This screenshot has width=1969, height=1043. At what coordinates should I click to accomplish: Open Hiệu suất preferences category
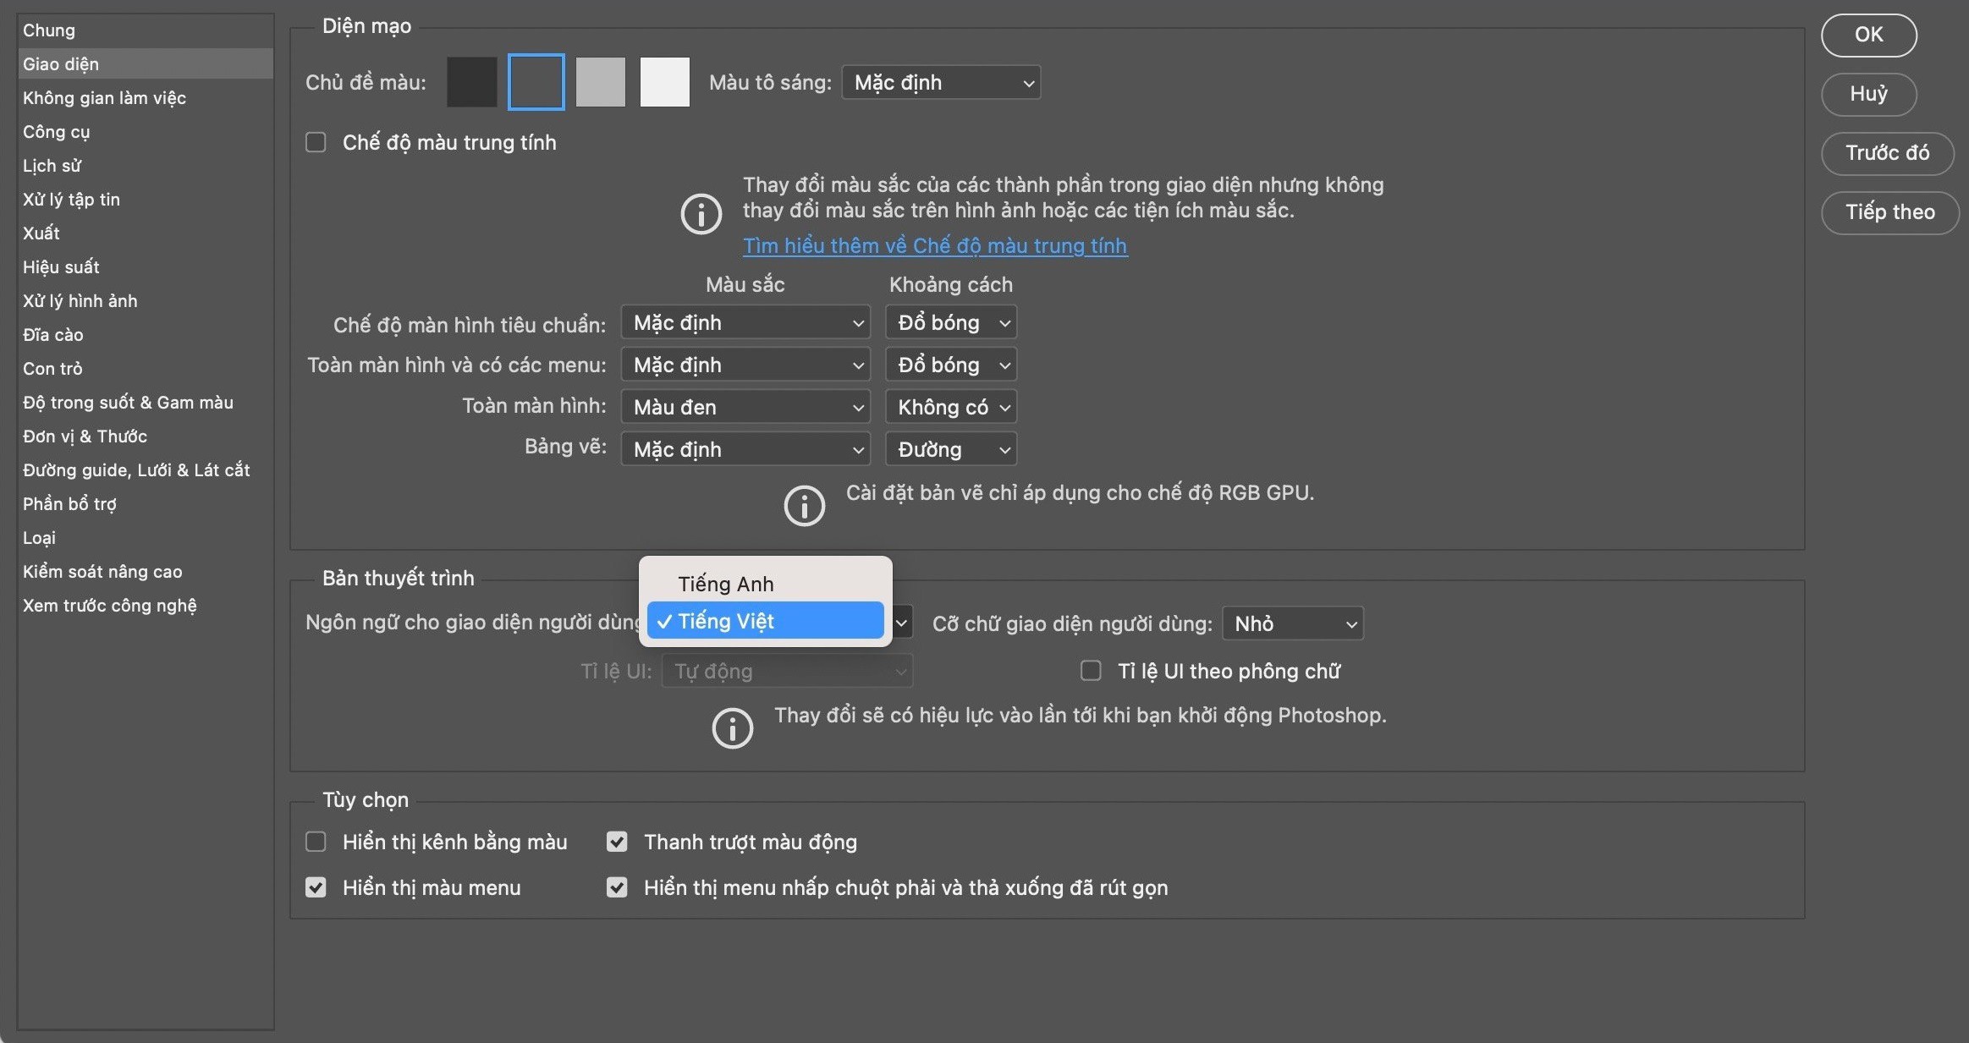tap(61, 266)
